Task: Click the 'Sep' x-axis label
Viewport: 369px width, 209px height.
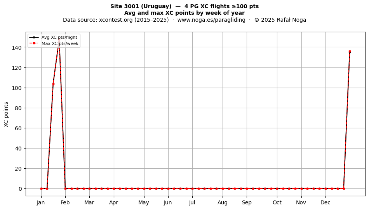Action: click(x=247, y=202)
